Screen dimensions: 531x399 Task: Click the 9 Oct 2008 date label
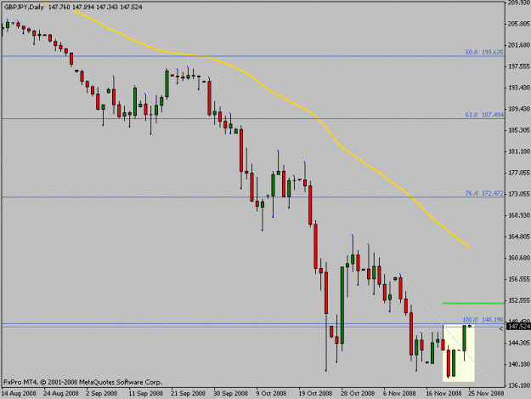(x=271, y=393)
